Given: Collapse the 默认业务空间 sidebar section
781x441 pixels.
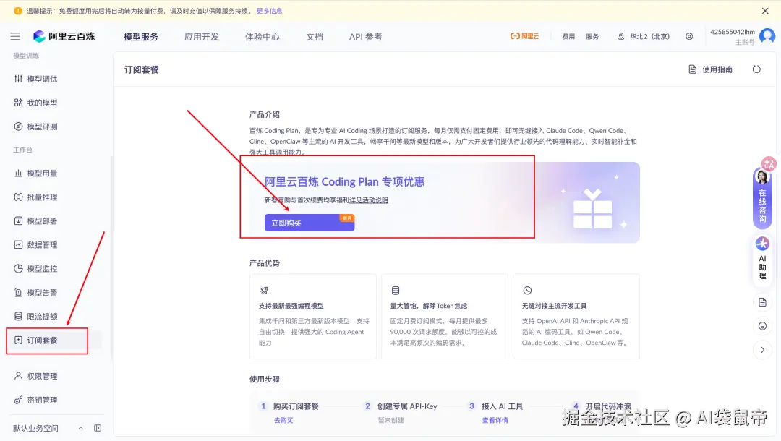Looking at the screenshot, I should point(80,428).
